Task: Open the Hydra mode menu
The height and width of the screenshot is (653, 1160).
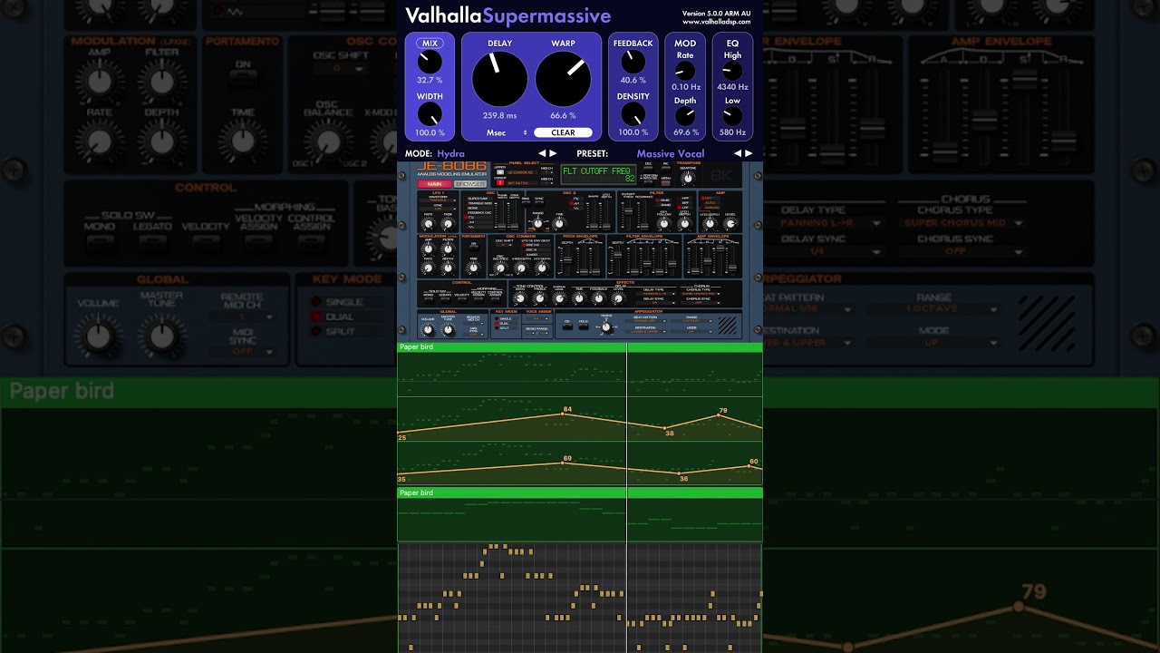Action: (x=450, y=153)
